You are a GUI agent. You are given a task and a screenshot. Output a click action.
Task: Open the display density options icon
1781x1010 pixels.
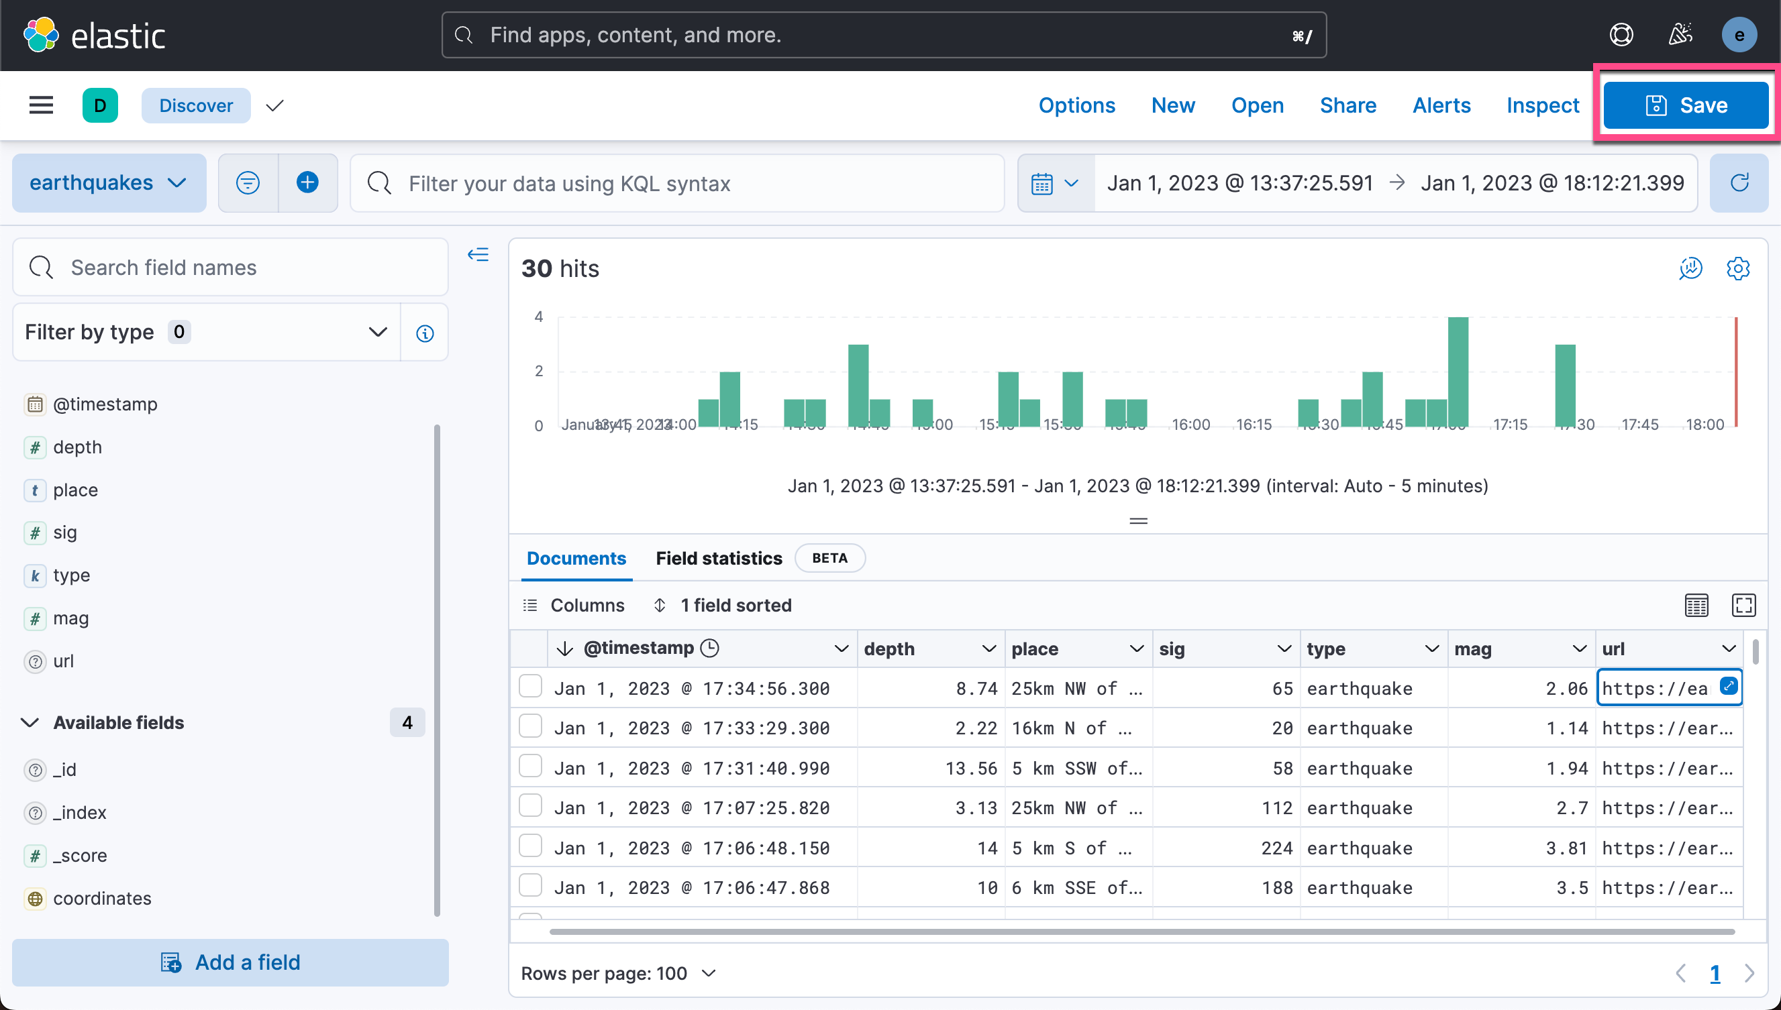(1696, 605)
